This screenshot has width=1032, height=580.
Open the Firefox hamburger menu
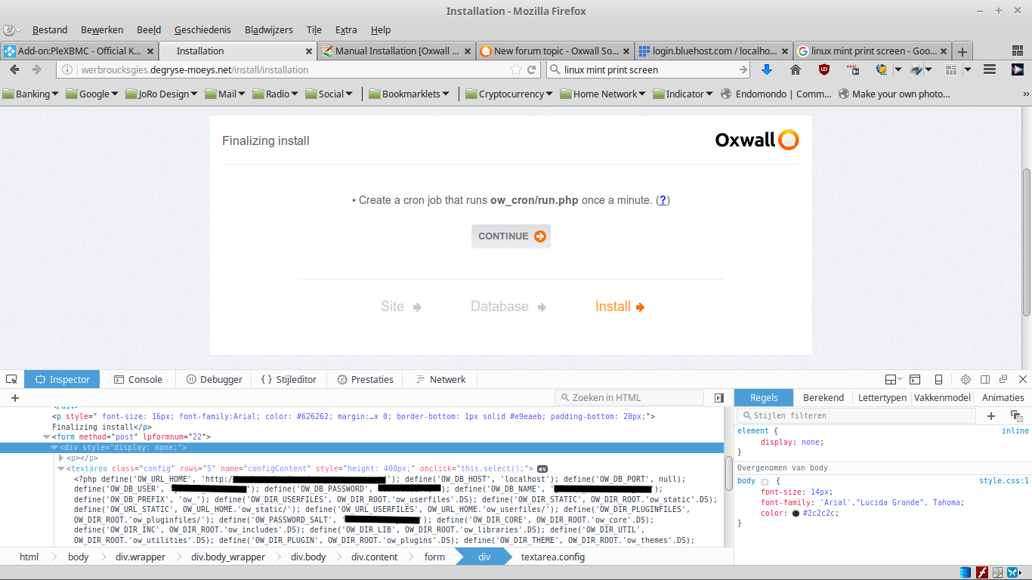click(990, 69)
